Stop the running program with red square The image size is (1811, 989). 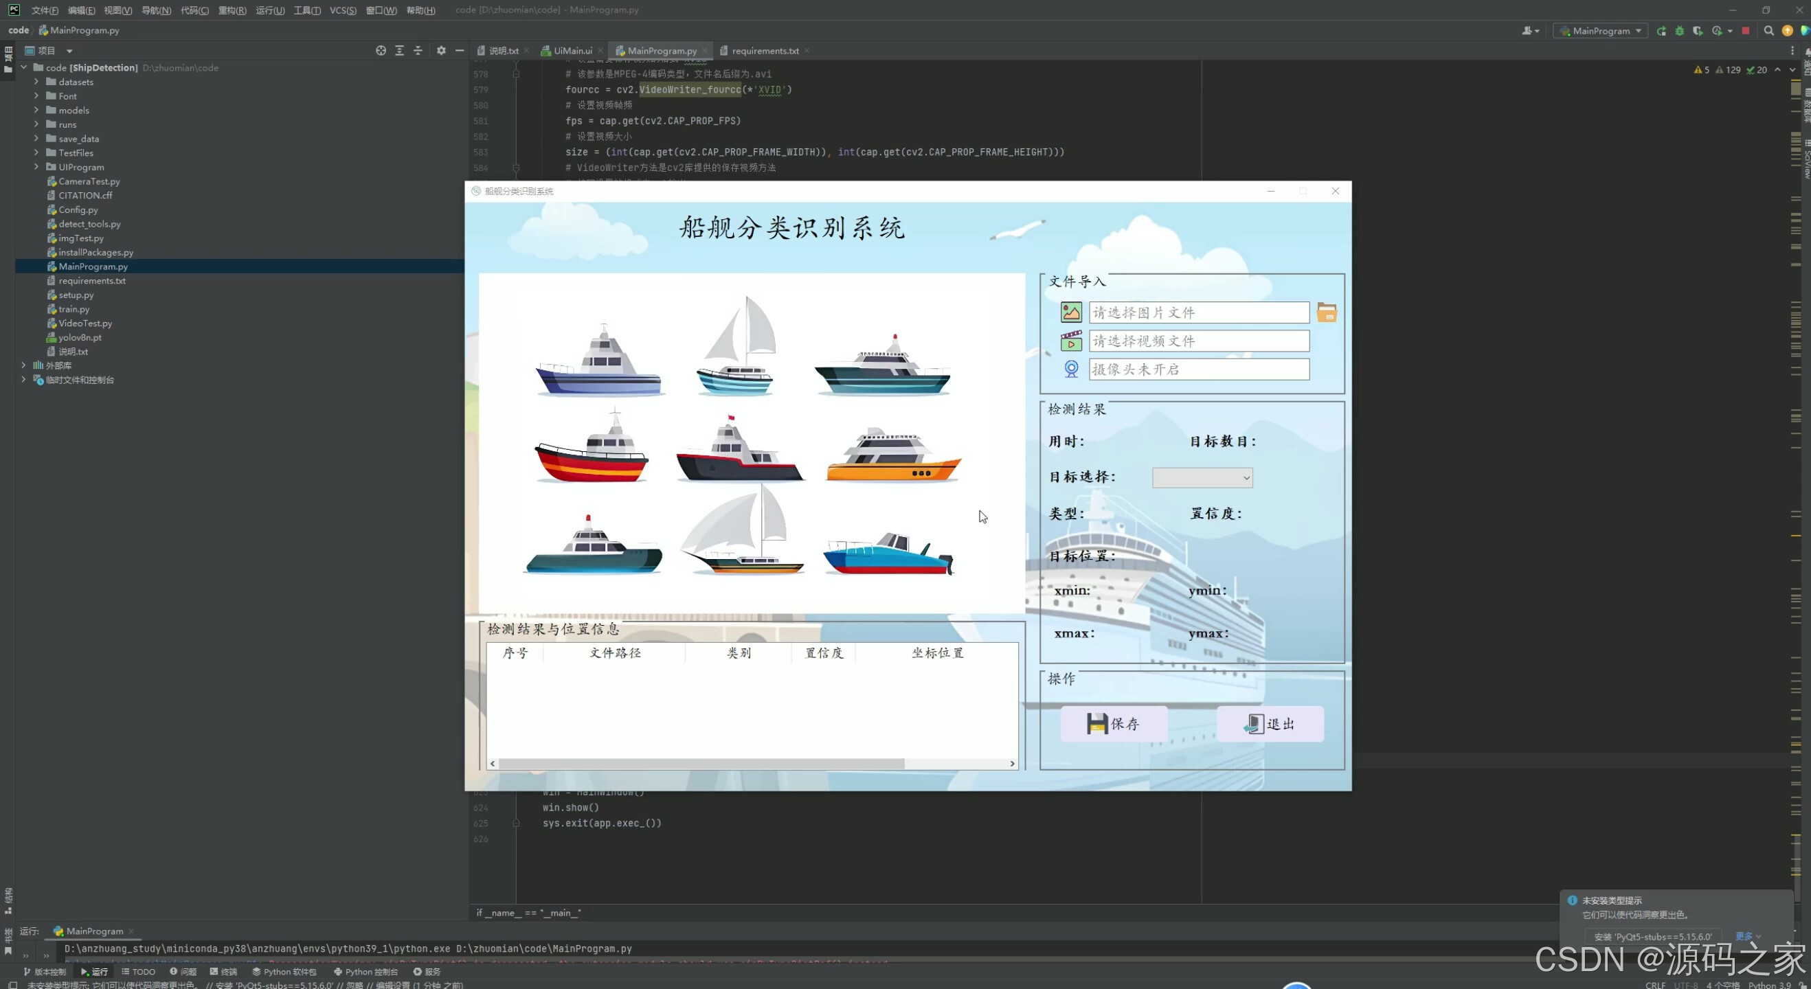tap(1746, 31)
